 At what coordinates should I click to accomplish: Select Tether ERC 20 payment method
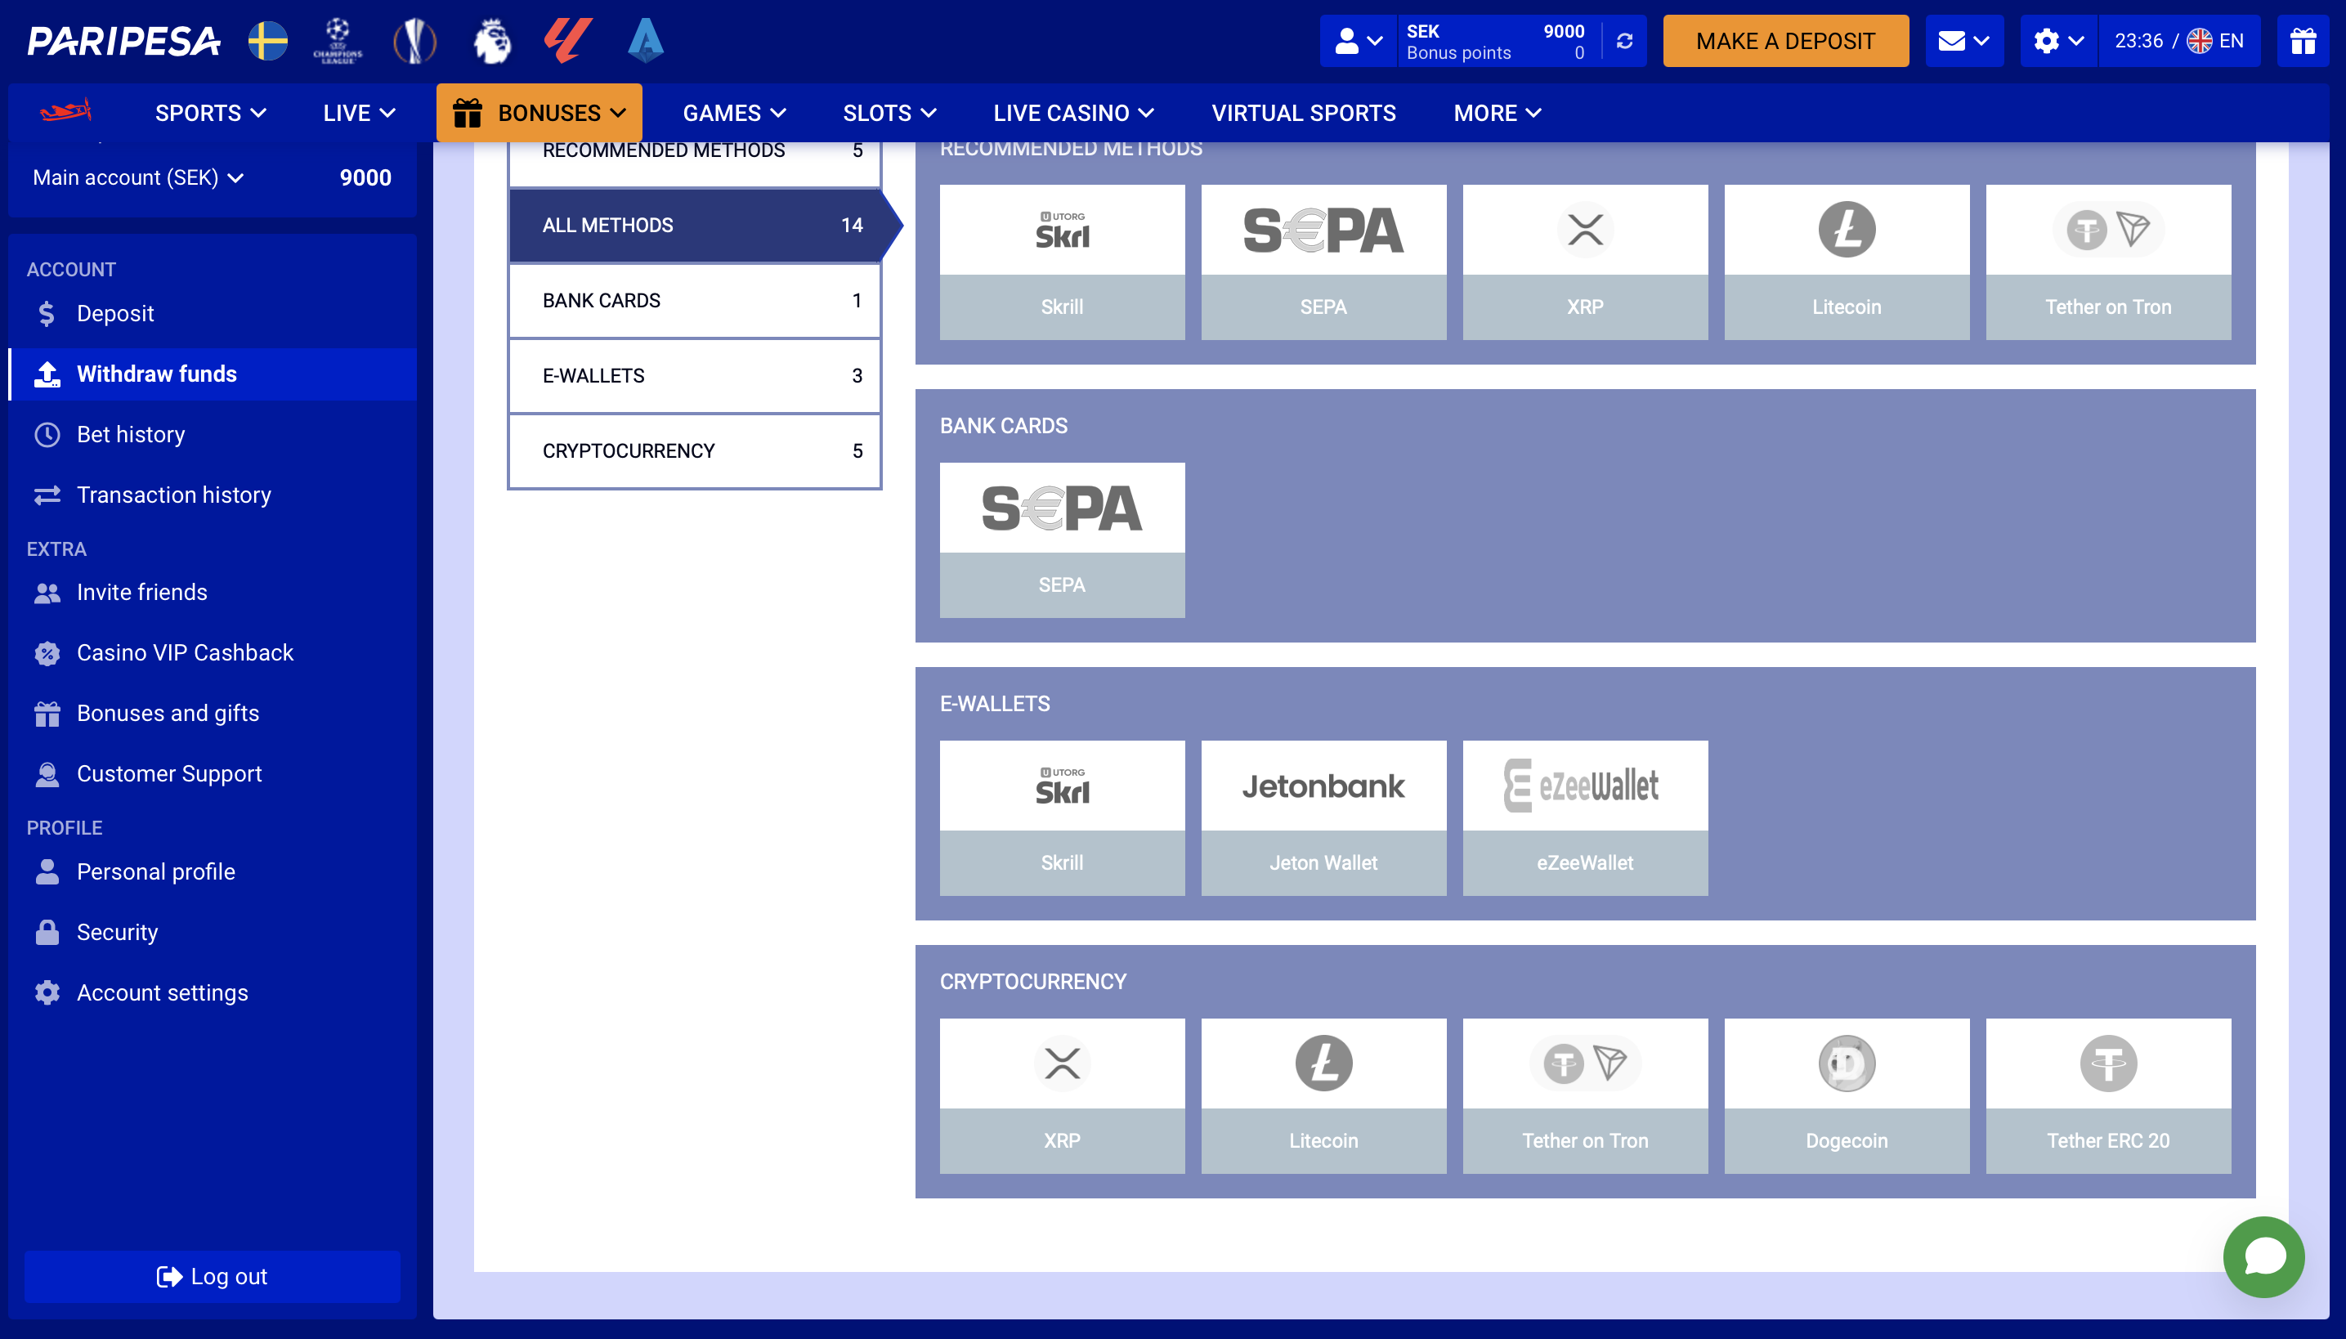(x=2109, y=1095)
